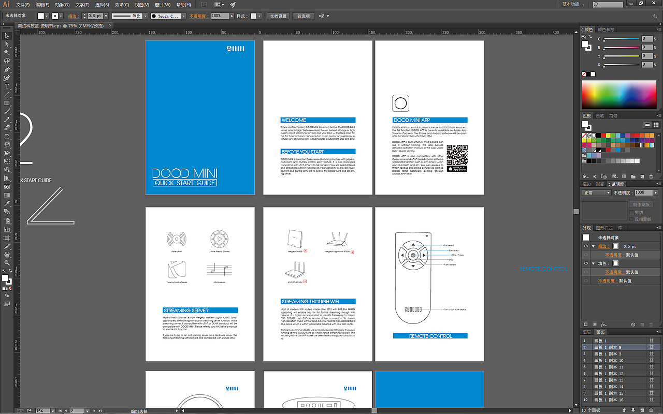The height and width of the screenshot is (414, 663).
Task: Click the 文档设置 button
Action: coord(279,16)
